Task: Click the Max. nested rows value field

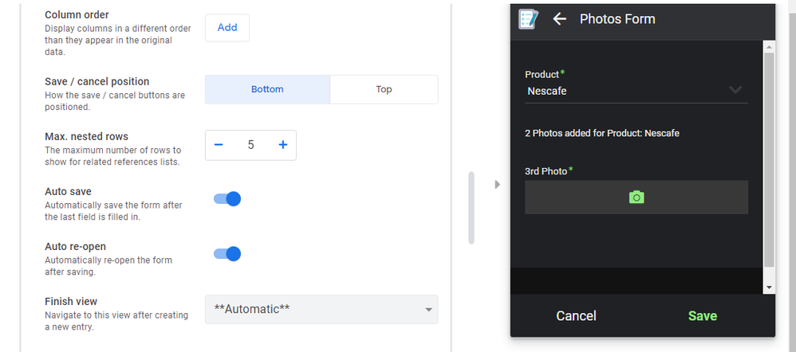Action: point(250,145)
